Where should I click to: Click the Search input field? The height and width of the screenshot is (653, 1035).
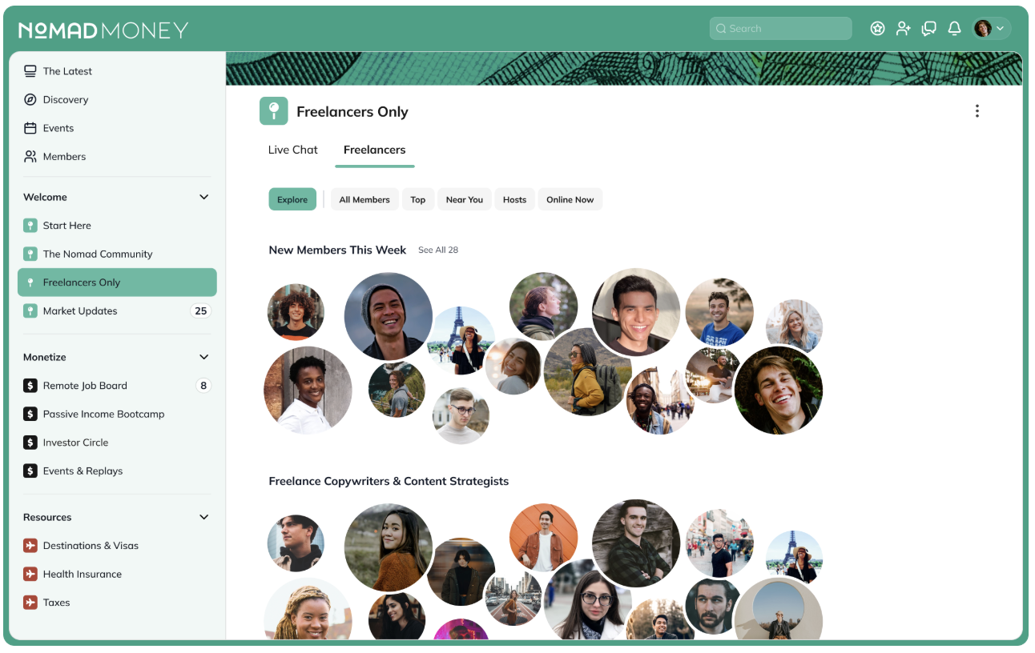780,29
